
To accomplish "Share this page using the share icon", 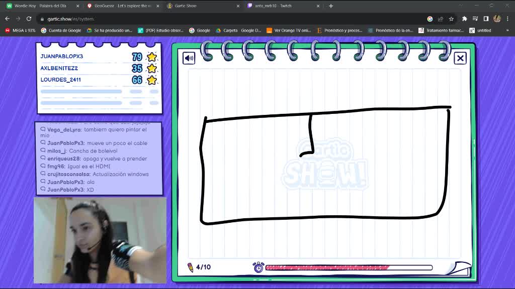I will tap(441, 19).
